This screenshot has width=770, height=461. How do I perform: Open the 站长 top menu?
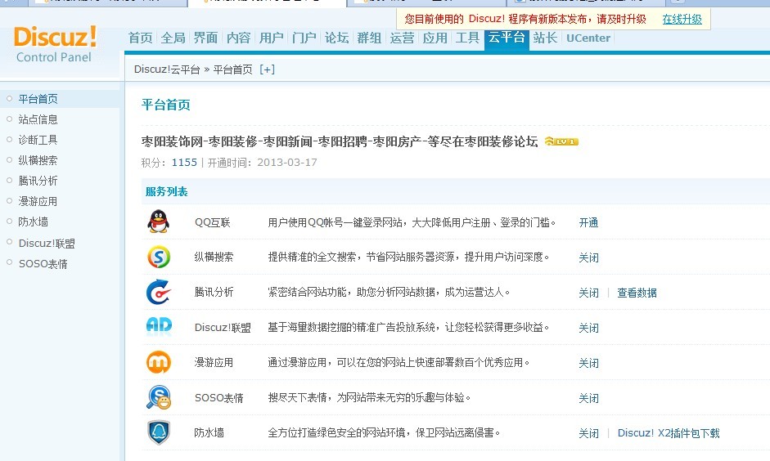tap(545, 38)
